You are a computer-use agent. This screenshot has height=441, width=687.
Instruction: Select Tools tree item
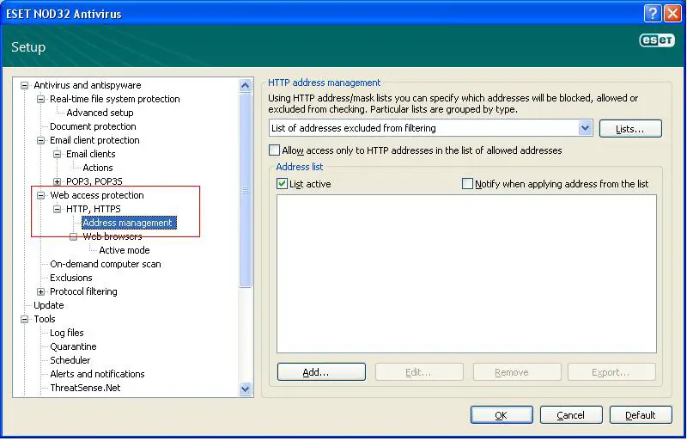click(45, 320)
